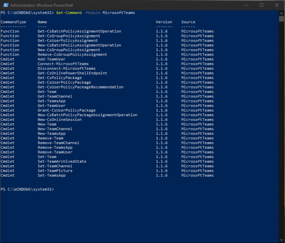Viewport: 285px width, 243px height.
Task: Click 'Set-TeamChannel' cmdlet name
Action: 55,166
